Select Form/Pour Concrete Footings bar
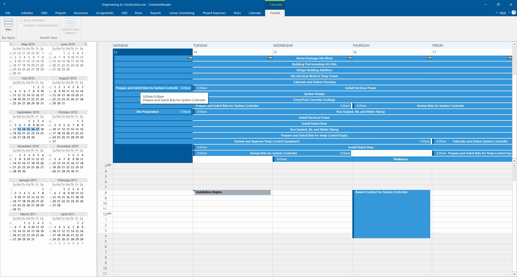This screenshot has height=277, width=517. click(x=313, y=100)
